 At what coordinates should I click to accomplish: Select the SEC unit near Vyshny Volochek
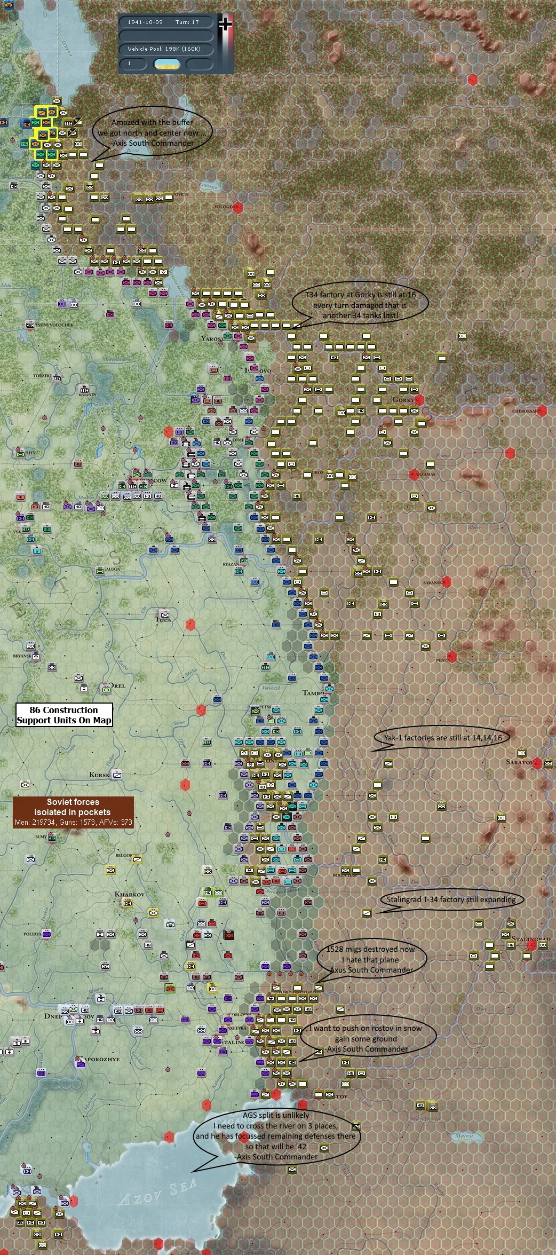click(x=30, y=325)
